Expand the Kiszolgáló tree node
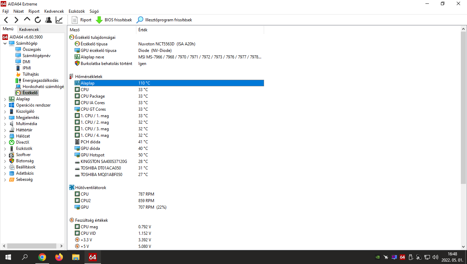This screenshot has height=264, width=467. tap(5, 111)
